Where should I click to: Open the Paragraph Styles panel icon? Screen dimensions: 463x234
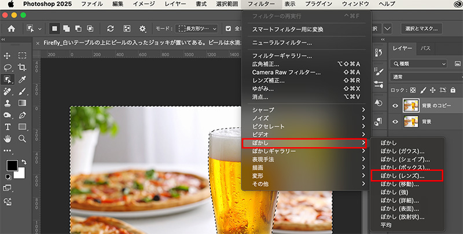coord(379,121)
